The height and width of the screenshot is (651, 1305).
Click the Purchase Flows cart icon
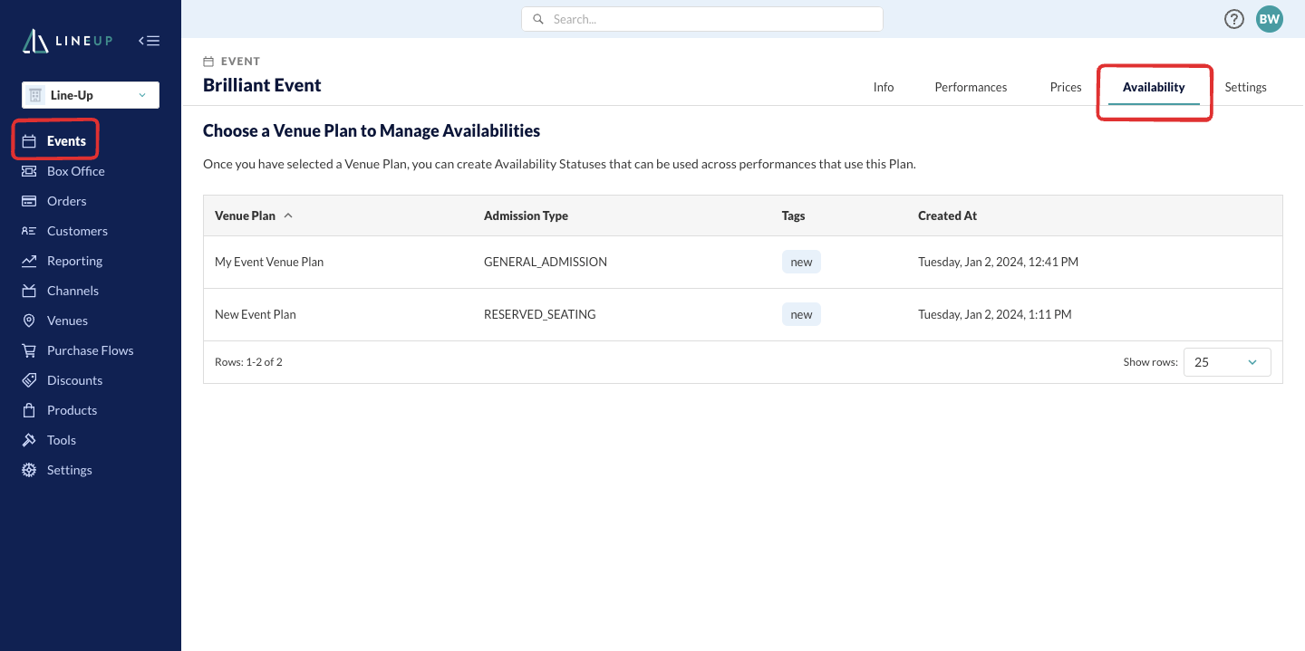(29, 350)
